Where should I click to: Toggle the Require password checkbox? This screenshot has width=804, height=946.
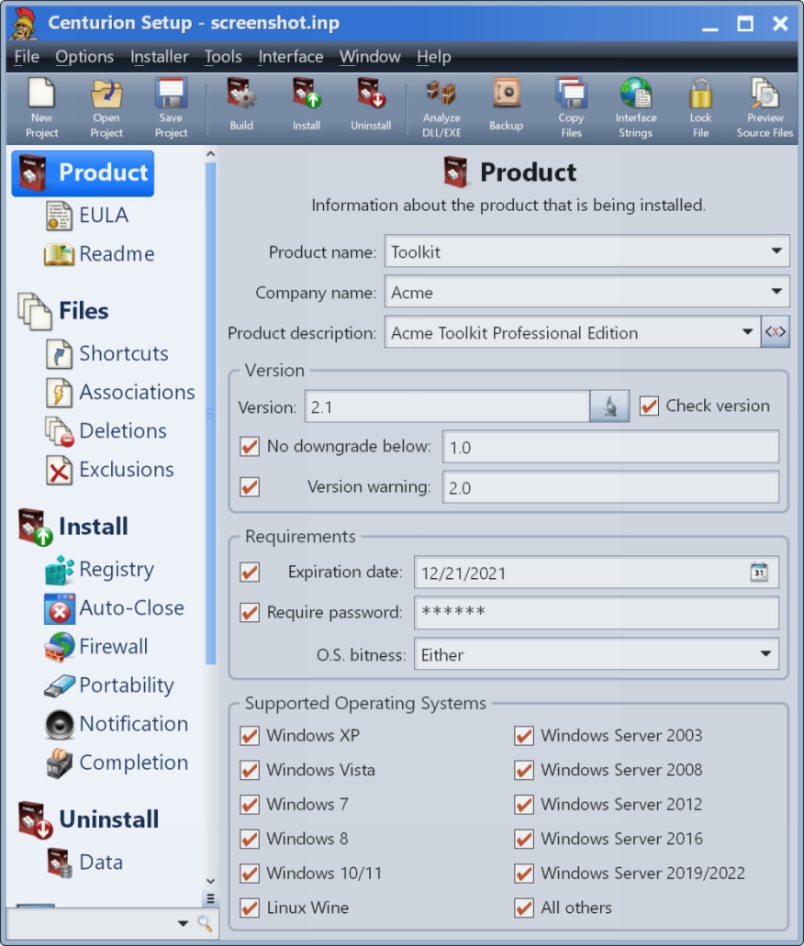coord(250,612)
